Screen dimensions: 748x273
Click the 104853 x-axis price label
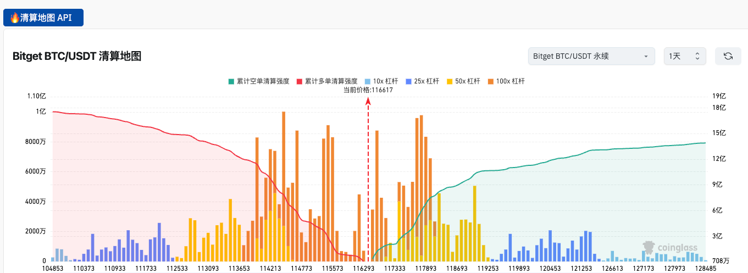(x=53, y=269)
